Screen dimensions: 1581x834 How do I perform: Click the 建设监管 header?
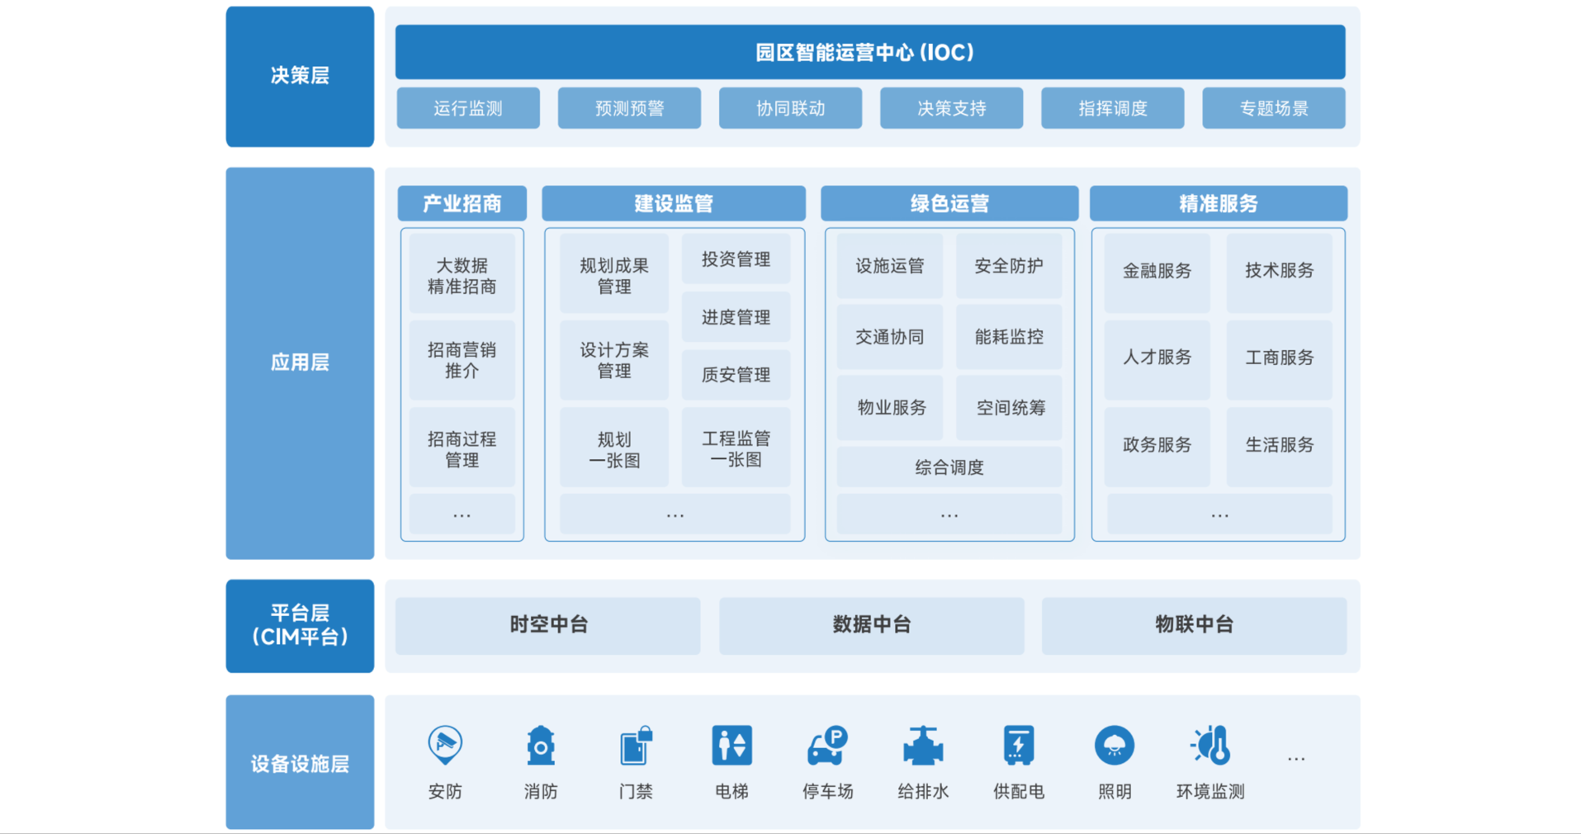pos(673,204)
